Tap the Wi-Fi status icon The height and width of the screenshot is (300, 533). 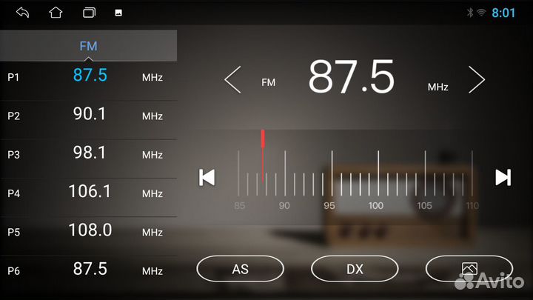[x=481, y=13]
